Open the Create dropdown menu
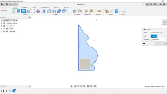 click(x=26, y=14)
